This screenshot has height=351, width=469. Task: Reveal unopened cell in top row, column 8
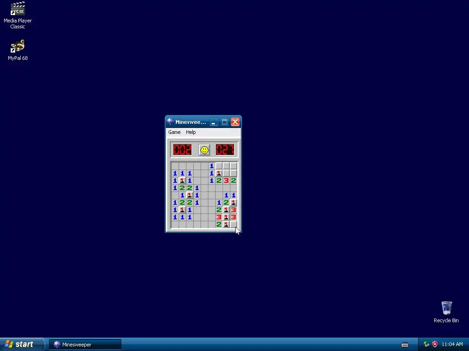coord(226,166)
